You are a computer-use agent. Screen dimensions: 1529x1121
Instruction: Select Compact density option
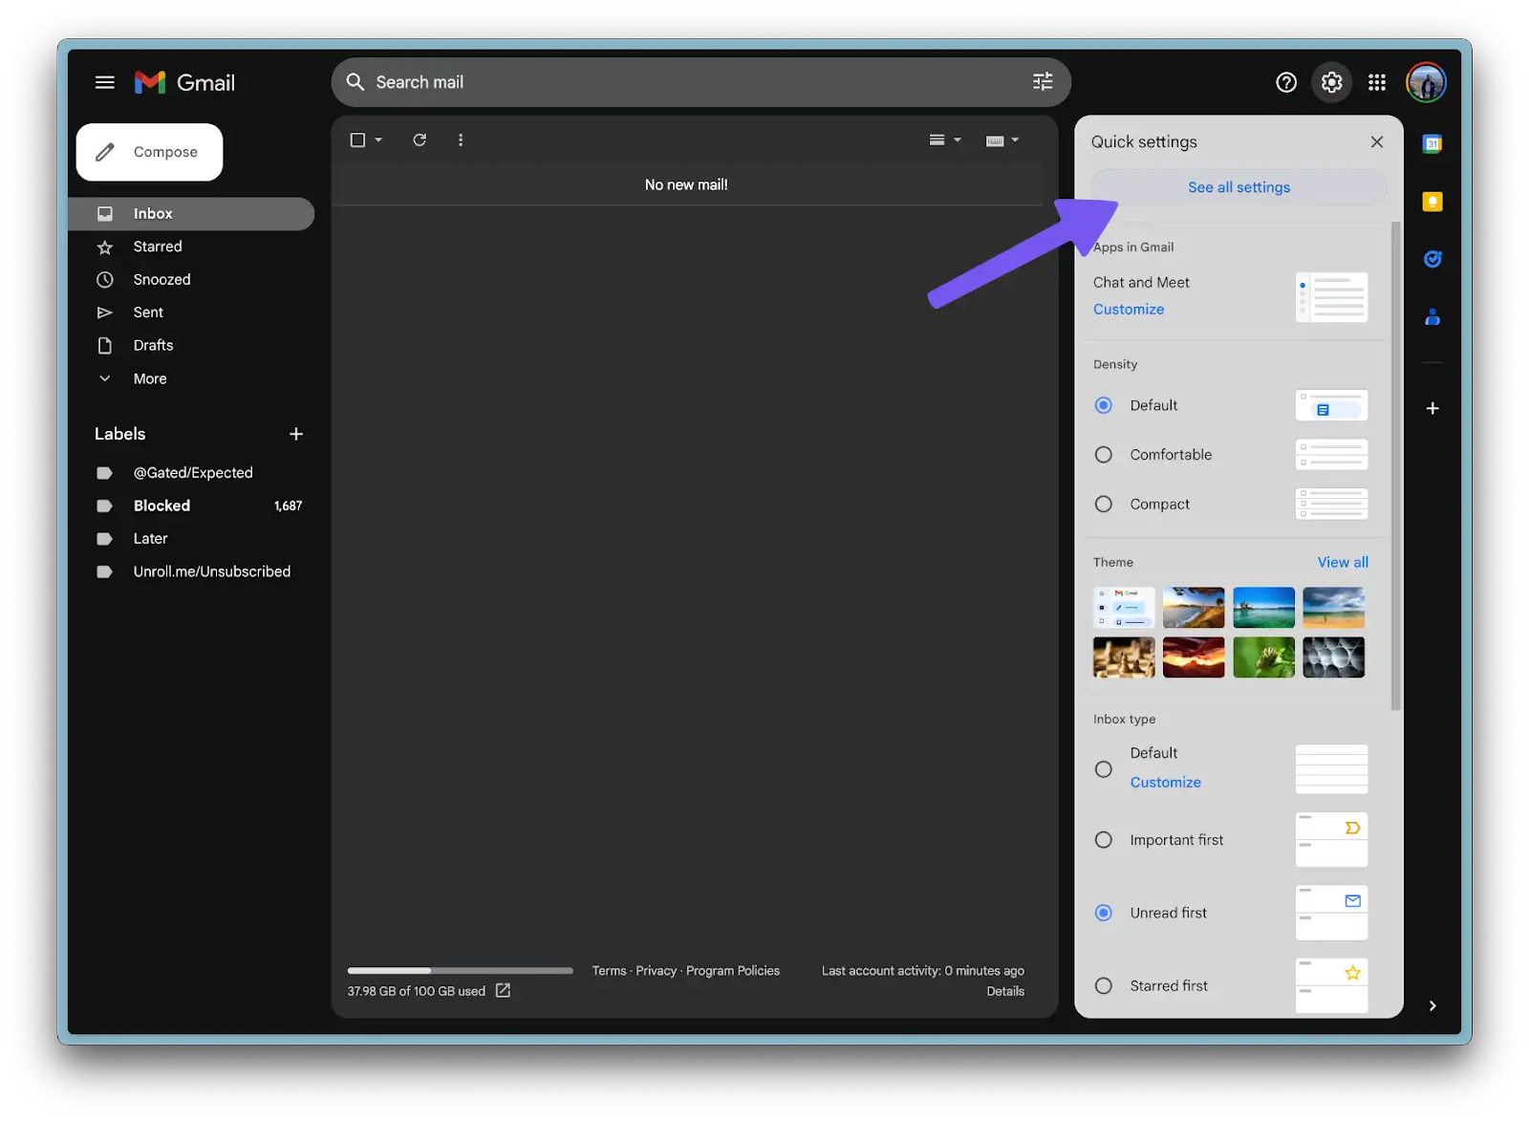tap(1104, 504)
